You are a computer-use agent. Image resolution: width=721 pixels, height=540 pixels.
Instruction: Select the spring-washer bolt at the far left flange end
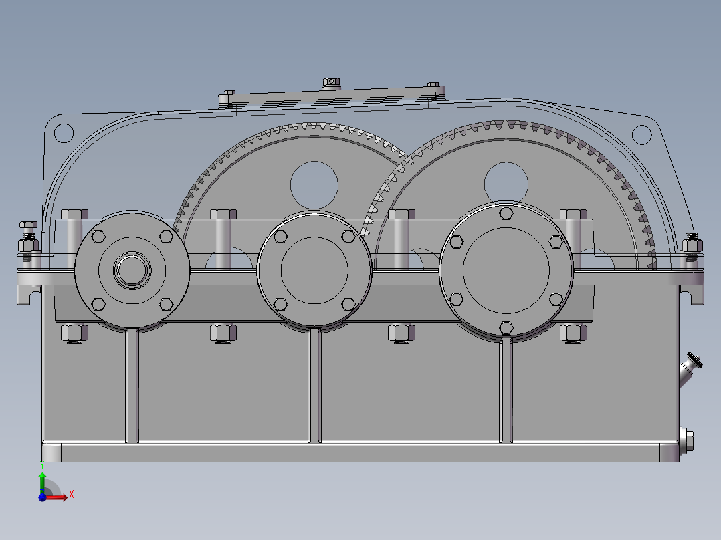pos(28,242)
